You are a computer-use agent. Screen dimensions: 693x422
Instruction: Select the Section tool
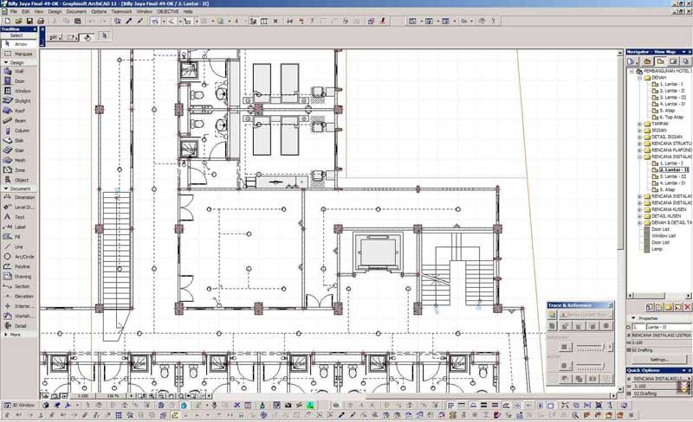[18, 286]
